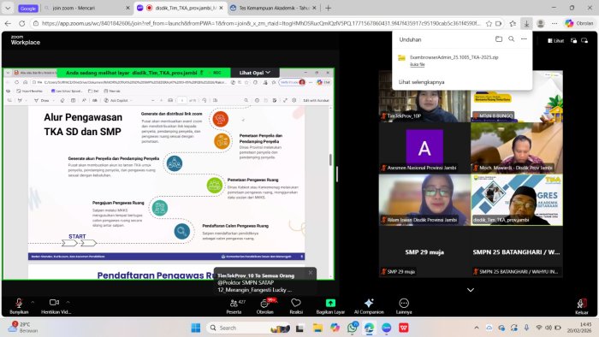Open the Lihat Opsi view options dropdown
Viewport: 599px width, 337px height.
(255, 73)
